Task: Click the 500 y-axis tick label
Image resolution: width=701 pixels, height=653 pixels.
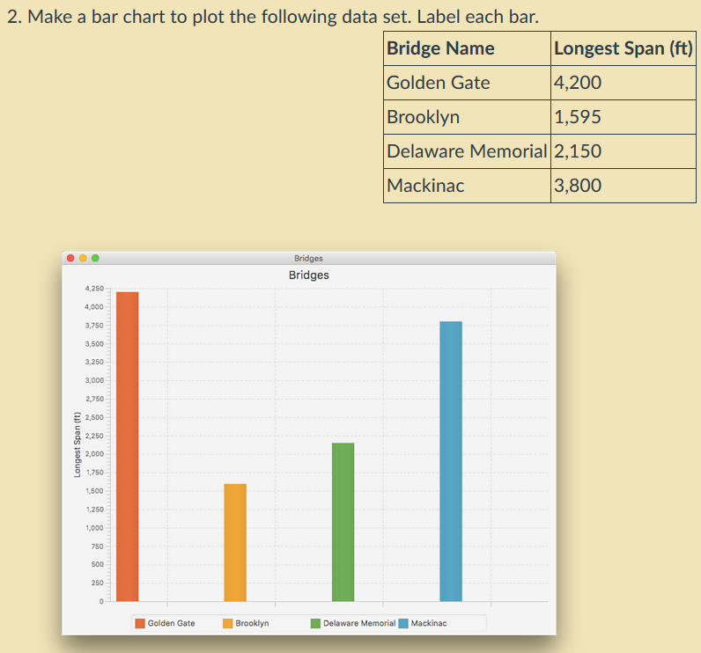Action: click(97, 564)
